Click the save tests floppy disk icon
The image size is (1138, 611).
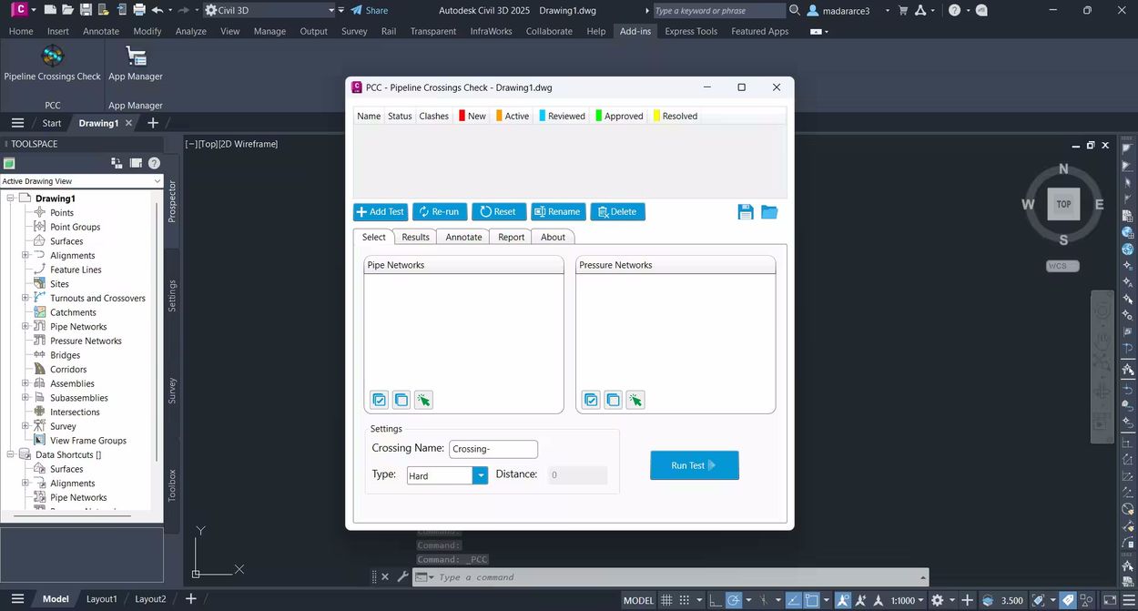746,212
